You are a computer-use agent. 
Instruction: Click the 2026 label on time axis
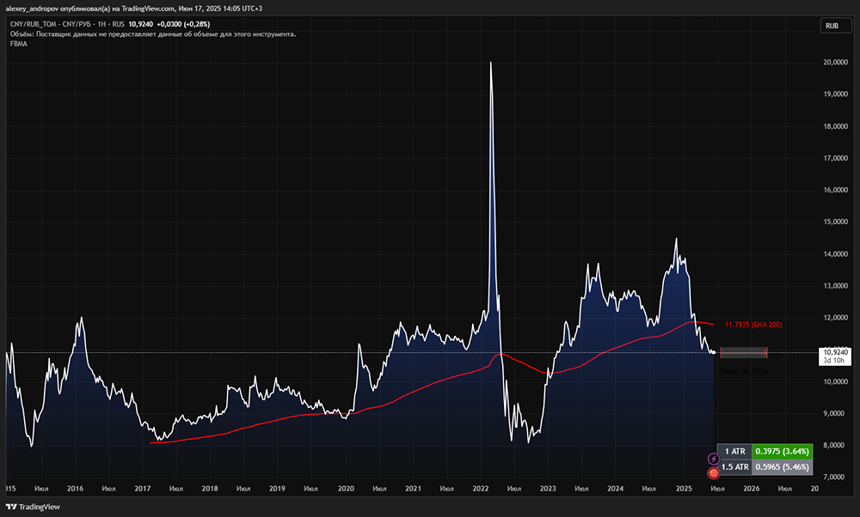pos(751,489)
